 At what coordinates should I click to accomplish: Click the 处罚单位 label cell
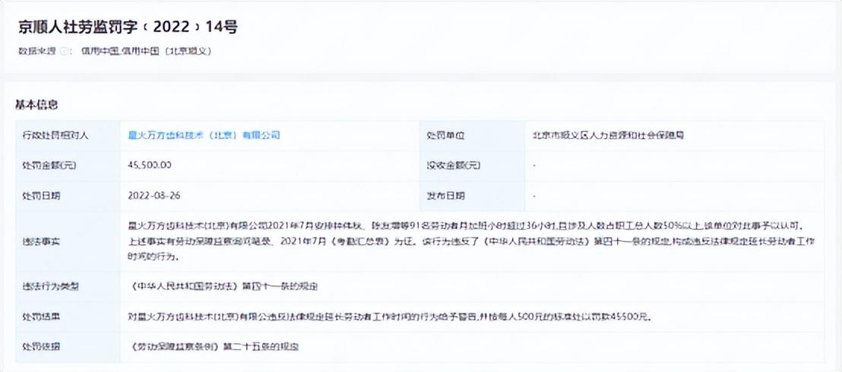[473, 136]
